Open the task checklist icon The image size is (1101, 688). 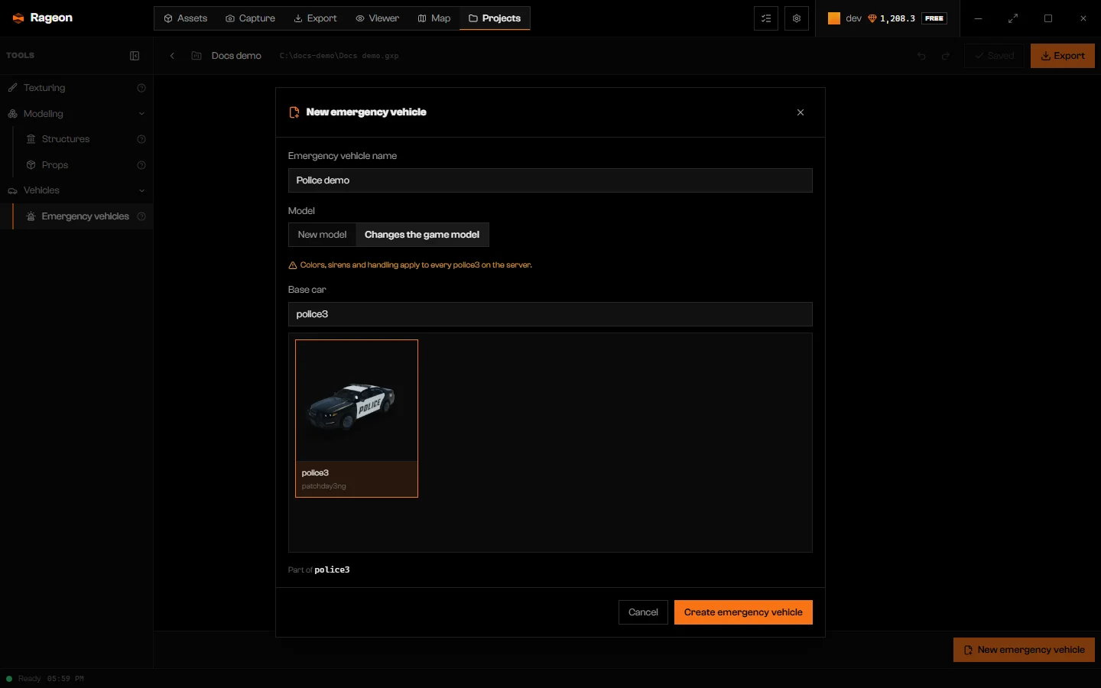766,18
